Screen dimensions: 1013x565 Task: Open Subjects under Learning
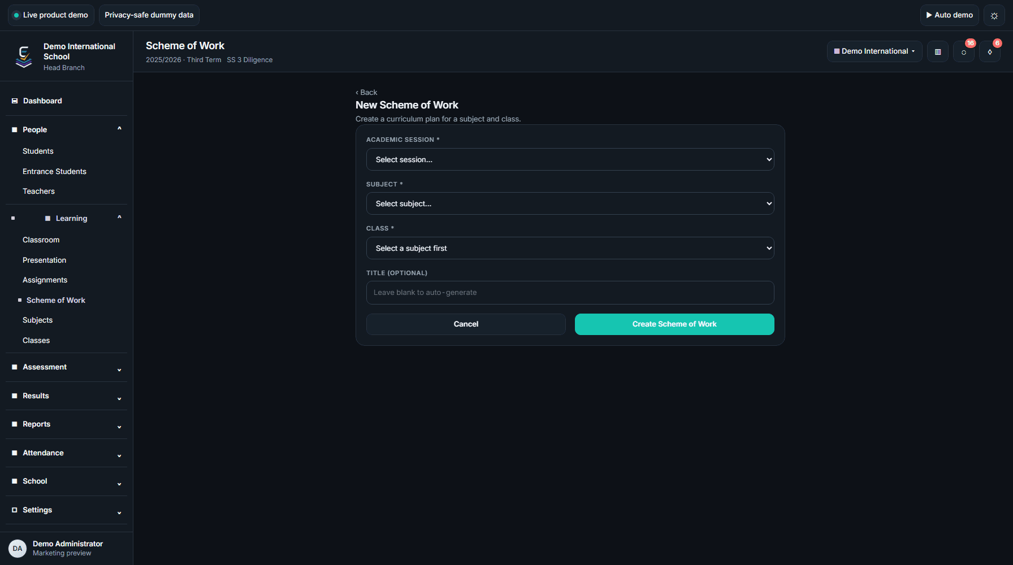(x=37, y=320)
